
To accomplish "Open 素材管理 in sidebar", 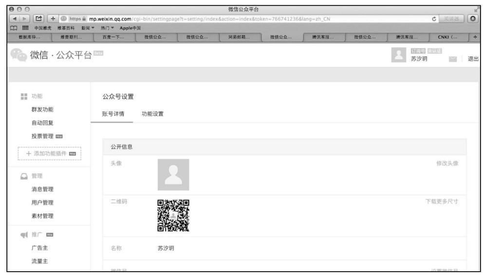I will point(42,216).
